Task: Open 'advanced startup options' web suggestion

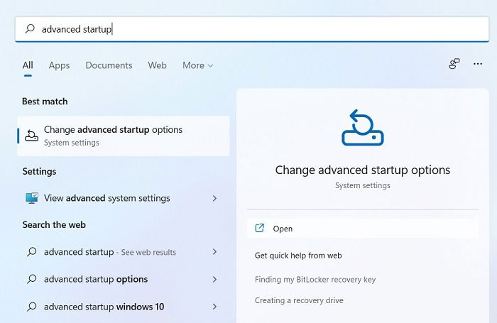Action: click(x=124, y=279)
